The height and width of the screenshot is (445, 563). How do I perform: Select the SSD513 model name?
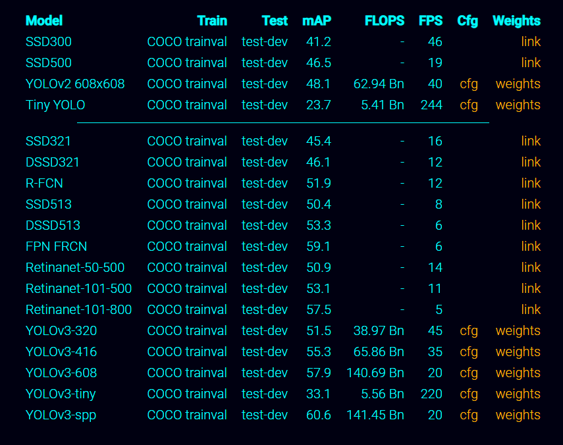49,204
